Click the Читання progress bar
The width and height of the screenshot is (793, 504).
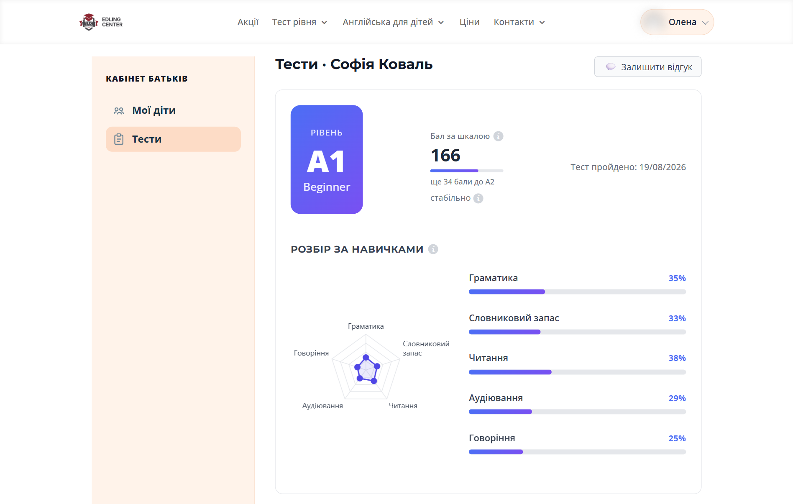[577, 372]
